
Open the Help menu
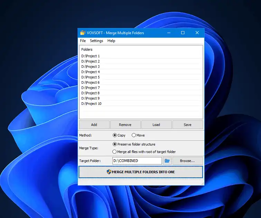tap(111, 41)
